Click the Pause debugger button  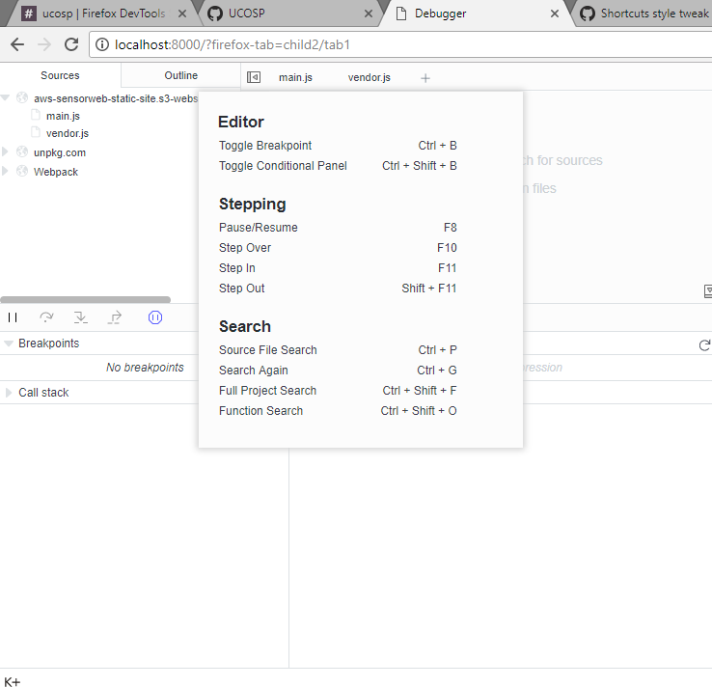pos(13,317)
